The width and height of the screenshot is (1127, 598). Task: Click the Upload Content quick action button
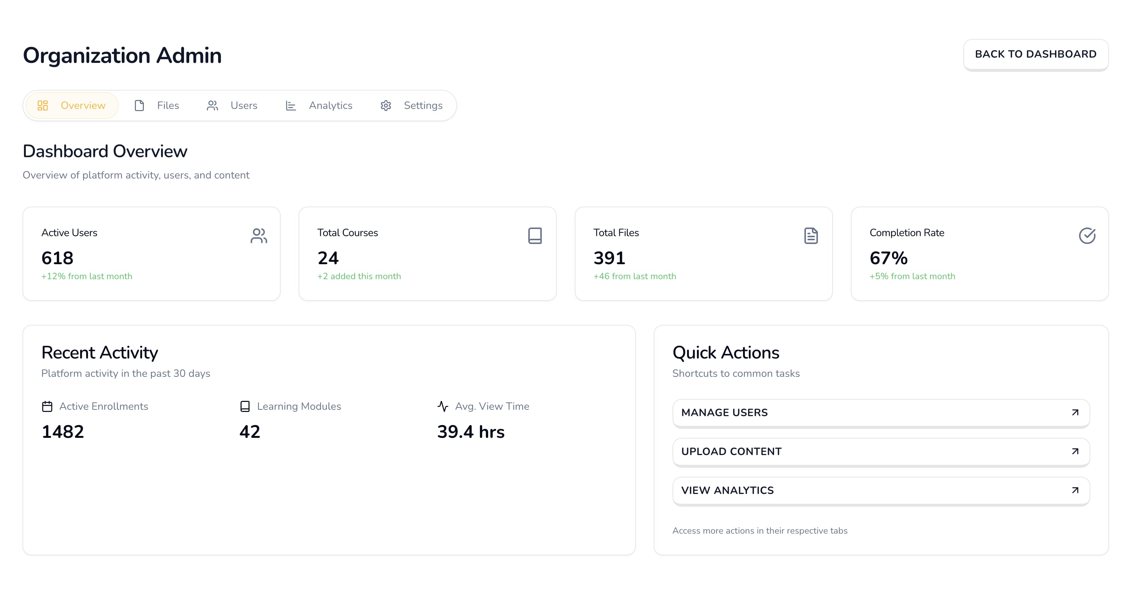click(x=880, y=452)
